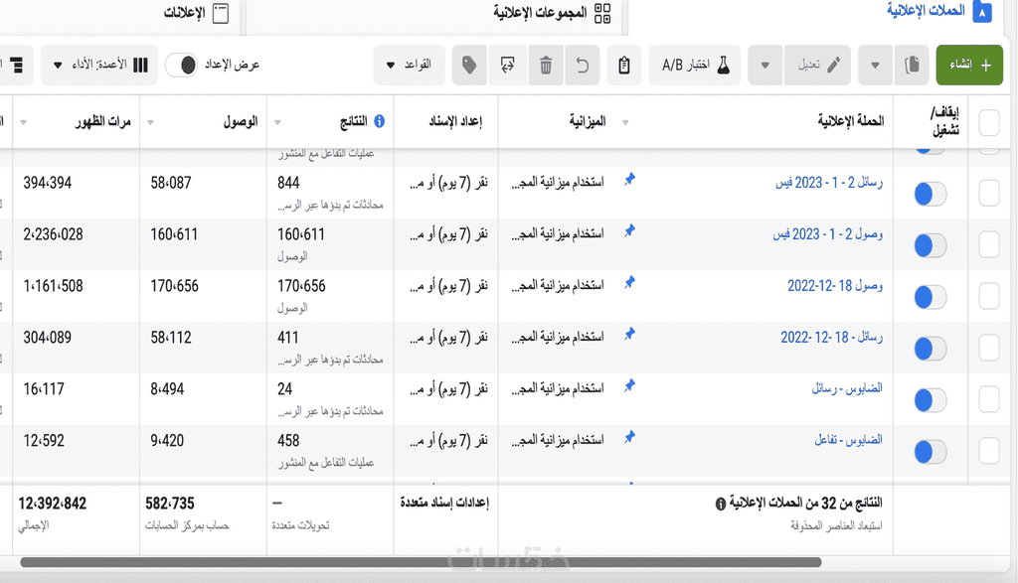
Task: Open the اختبار A/B test button
Action: (x=695, y=65)
